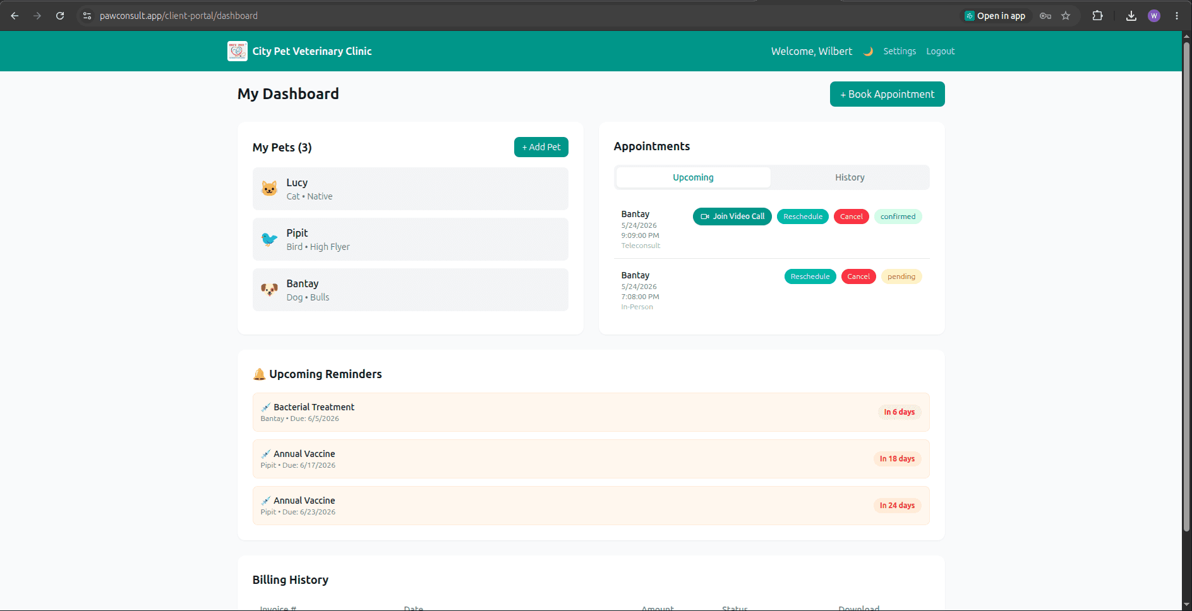Open Lucy the cat's pet card

[x=411, y=189]
